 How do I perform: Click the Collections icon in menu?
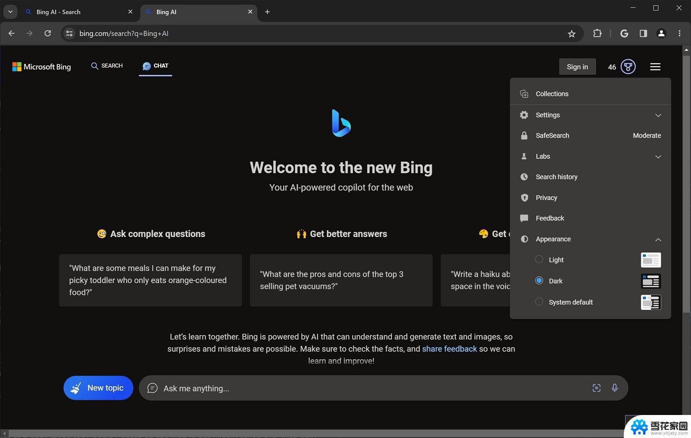[524, 94]
